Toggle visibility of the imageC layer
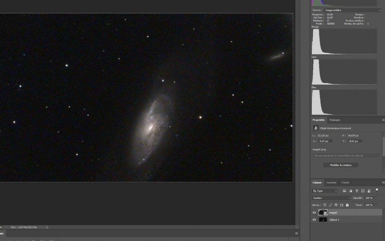This screenshot has height=241, width=385. tap(314, 213)
